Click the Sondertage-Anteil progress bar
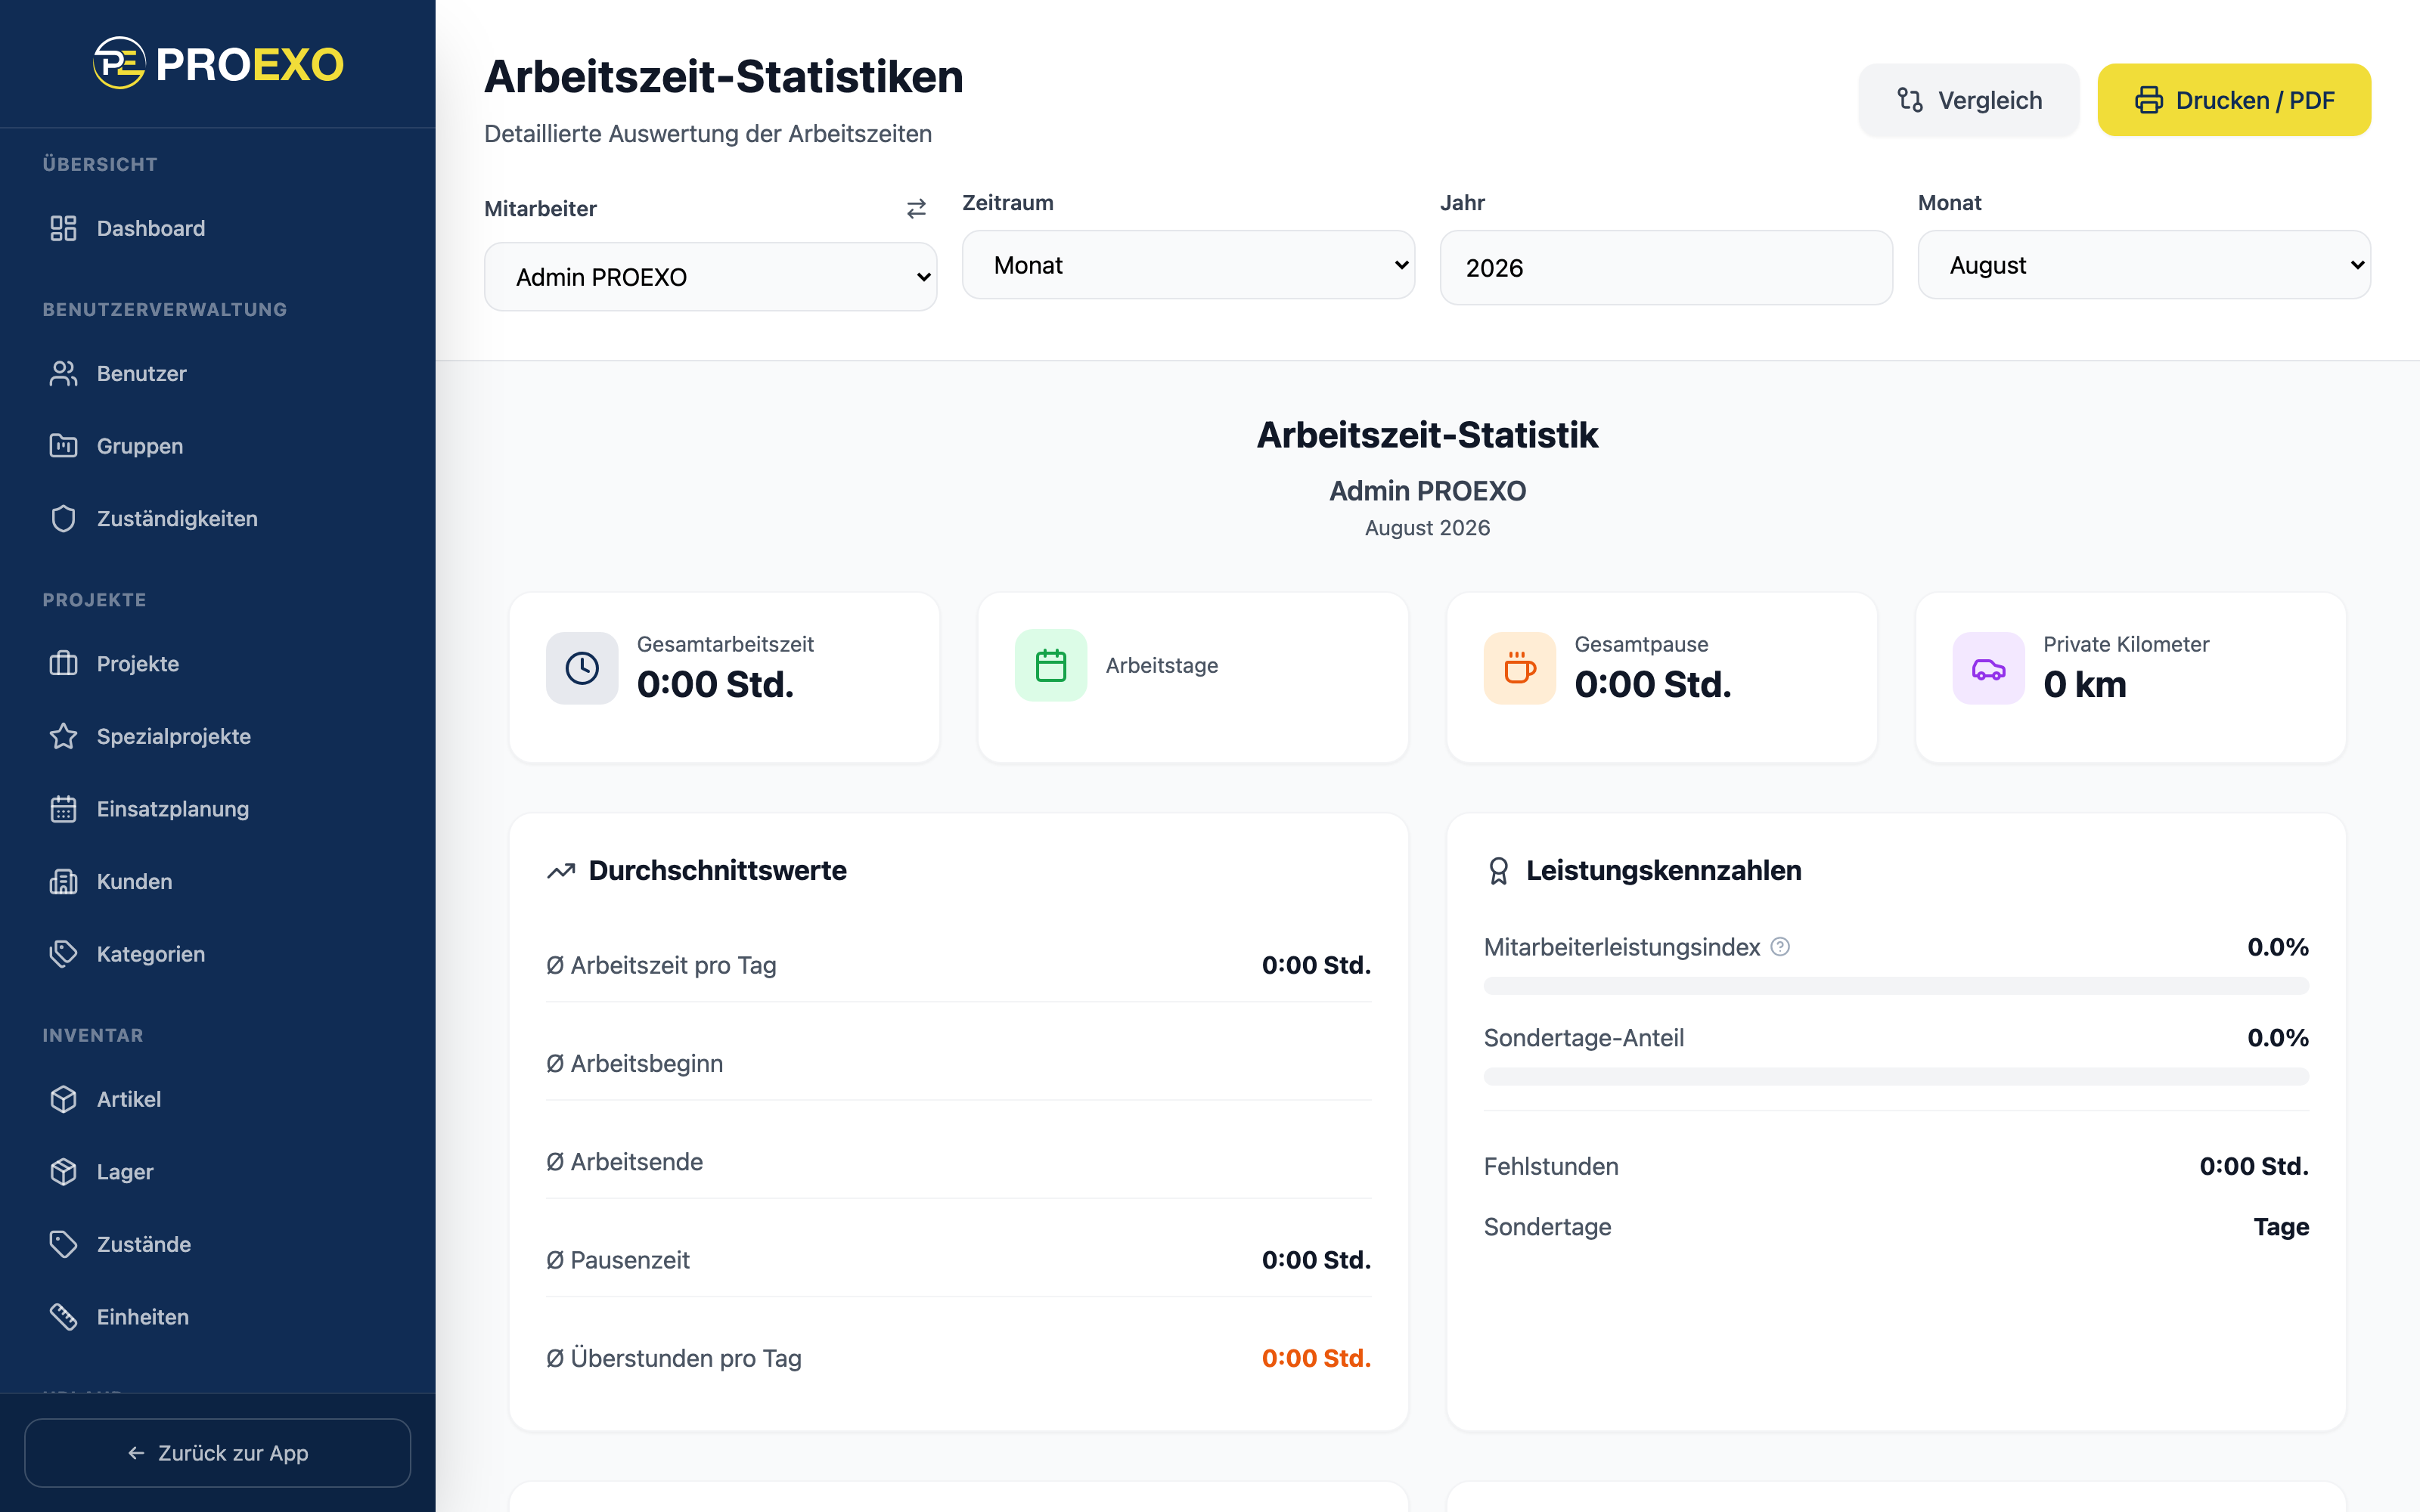2420x1512 pixels. pyautogui.click(x=1897, y=1077)
